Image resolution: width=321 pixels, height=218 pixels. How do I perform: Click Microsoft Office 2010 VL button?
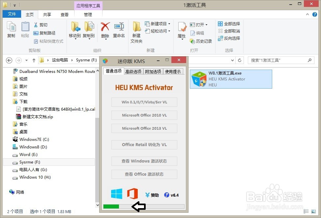[144, 115]
